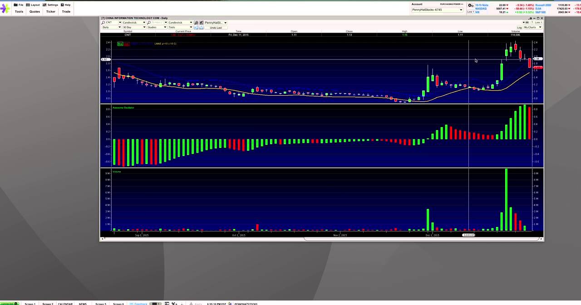Click the save chart icon

[202, 23]
